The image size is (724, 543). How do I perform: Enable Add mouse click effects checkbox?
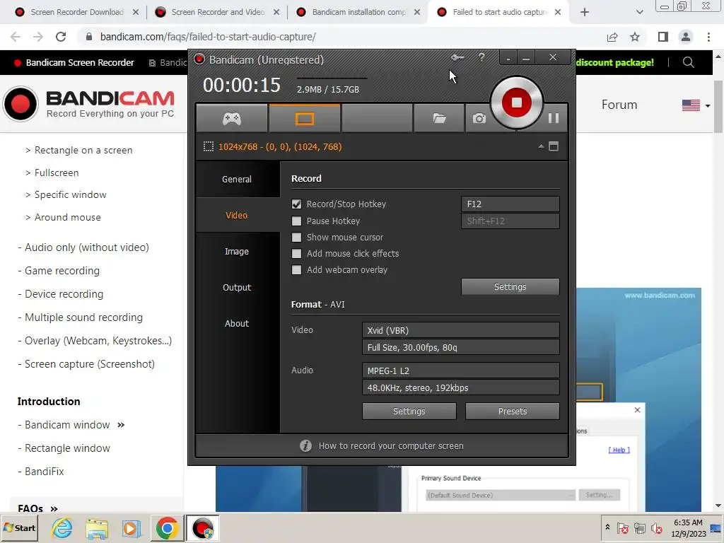pyautogui.click(x=296, y=253)
